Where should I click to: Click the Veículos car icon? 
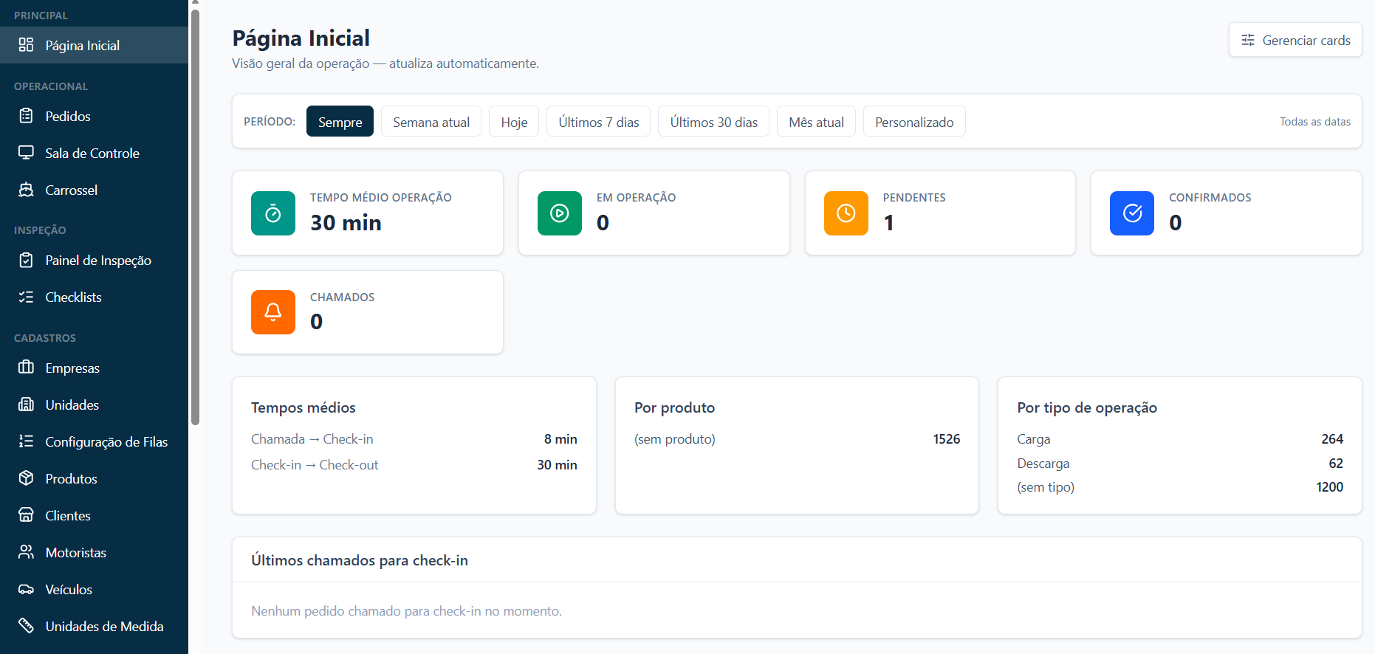pyautogui.click(x=26, y=589)
